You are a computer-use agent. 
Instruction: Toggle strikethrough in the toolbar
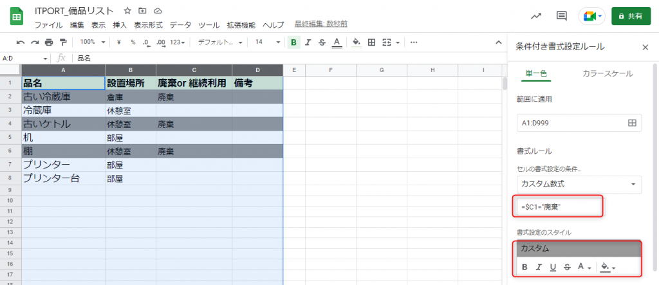click(x=322, y=42)
